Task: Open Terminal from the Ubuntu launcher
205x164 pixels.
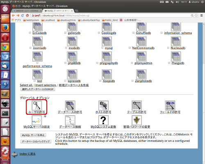Action: pyautogui.click(x=5, y=113)
